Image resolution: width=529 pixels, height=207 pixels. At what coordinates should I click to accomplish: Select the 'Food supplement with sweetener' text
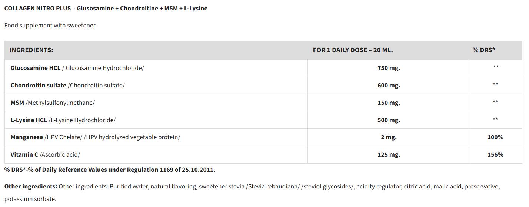click(50, 25)
